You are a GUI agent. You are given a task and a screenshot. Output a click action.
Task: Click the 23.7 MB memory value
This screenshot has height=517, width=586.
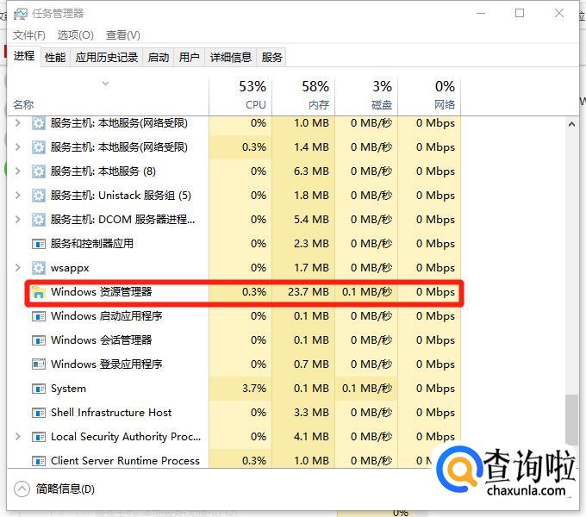(x=309, y=292)
